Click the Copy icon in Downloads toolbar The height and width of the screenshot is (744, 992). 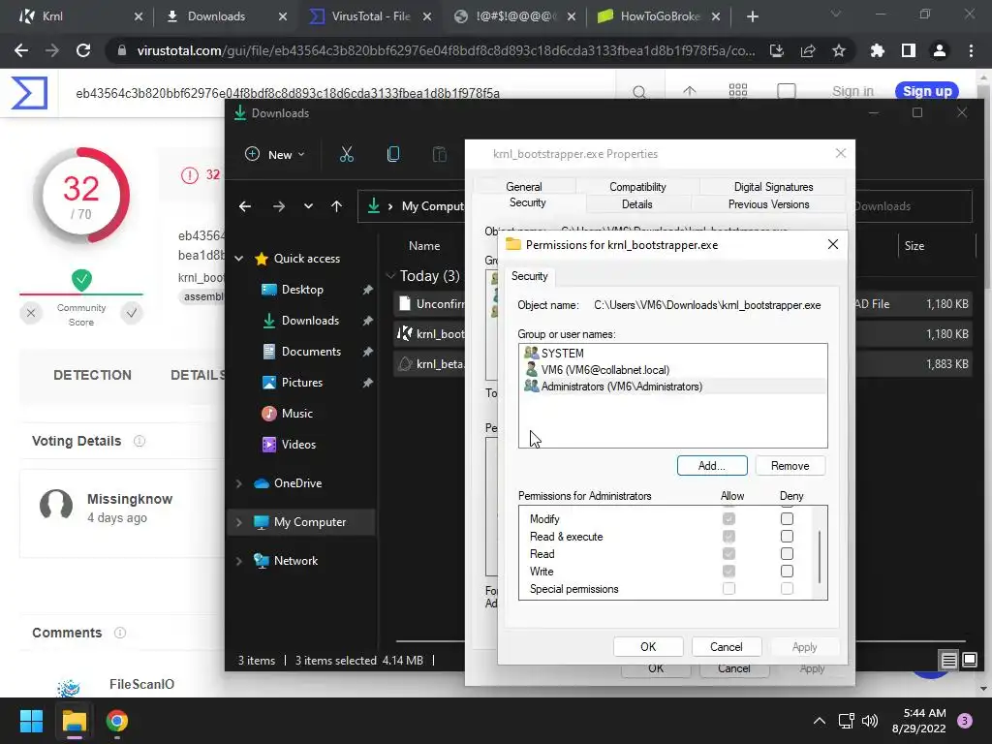point(393,154)
